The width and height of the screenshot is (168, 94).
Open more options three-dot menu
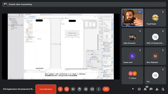[99, 89]
